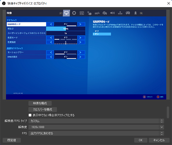
Task: Select the オン option for 120FPS mode
Action: (102, 34)
